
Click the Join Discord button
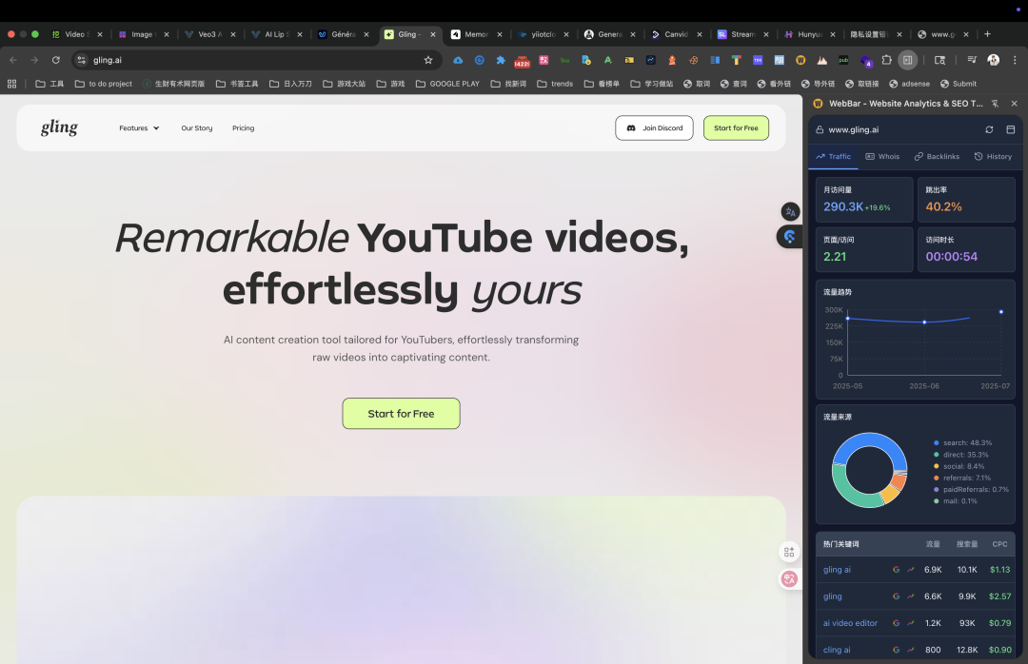654,128
